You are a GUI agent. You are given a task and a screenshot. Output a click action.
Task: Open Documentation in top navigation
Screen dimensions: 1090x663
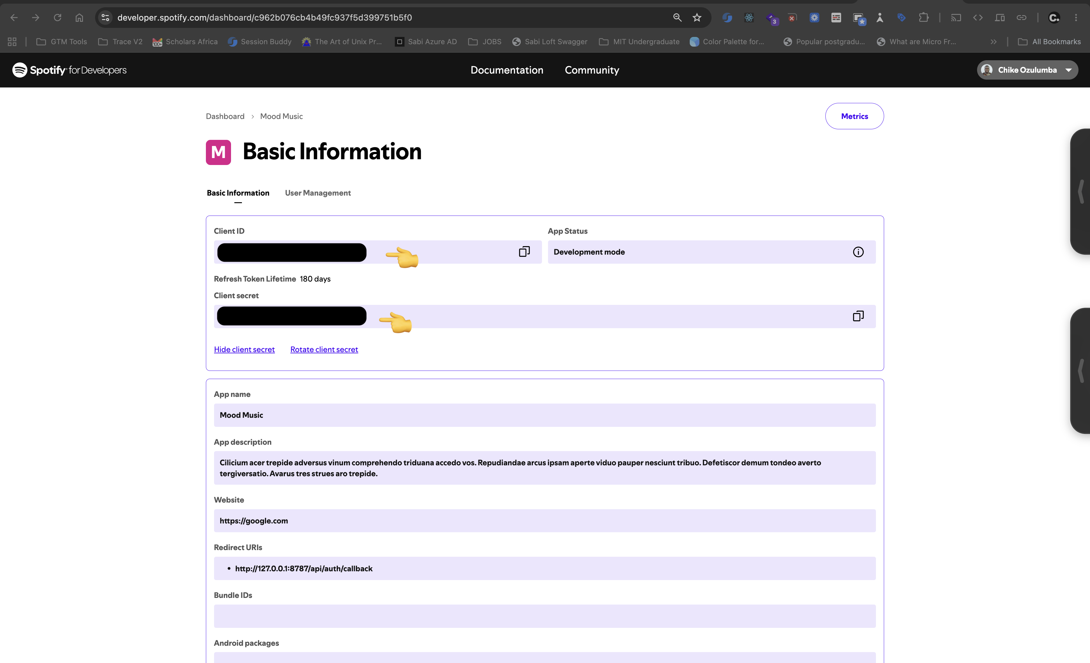507,70
